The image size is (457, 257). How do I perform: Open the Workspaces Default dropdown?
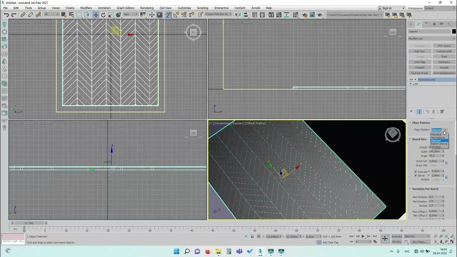[x=440, y=8]
